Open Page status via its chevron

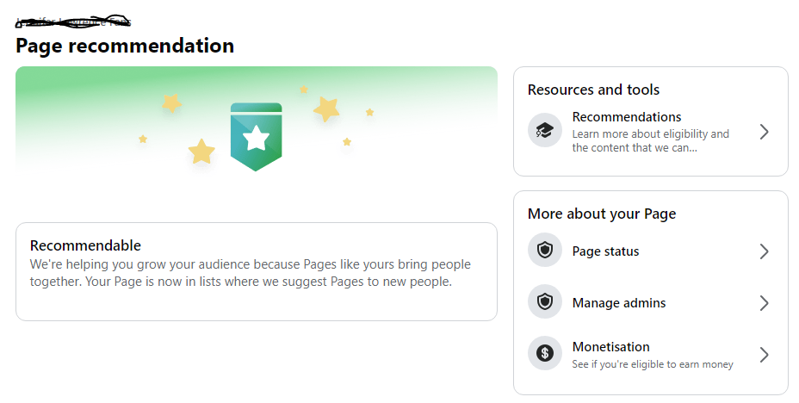pos(764,251)
